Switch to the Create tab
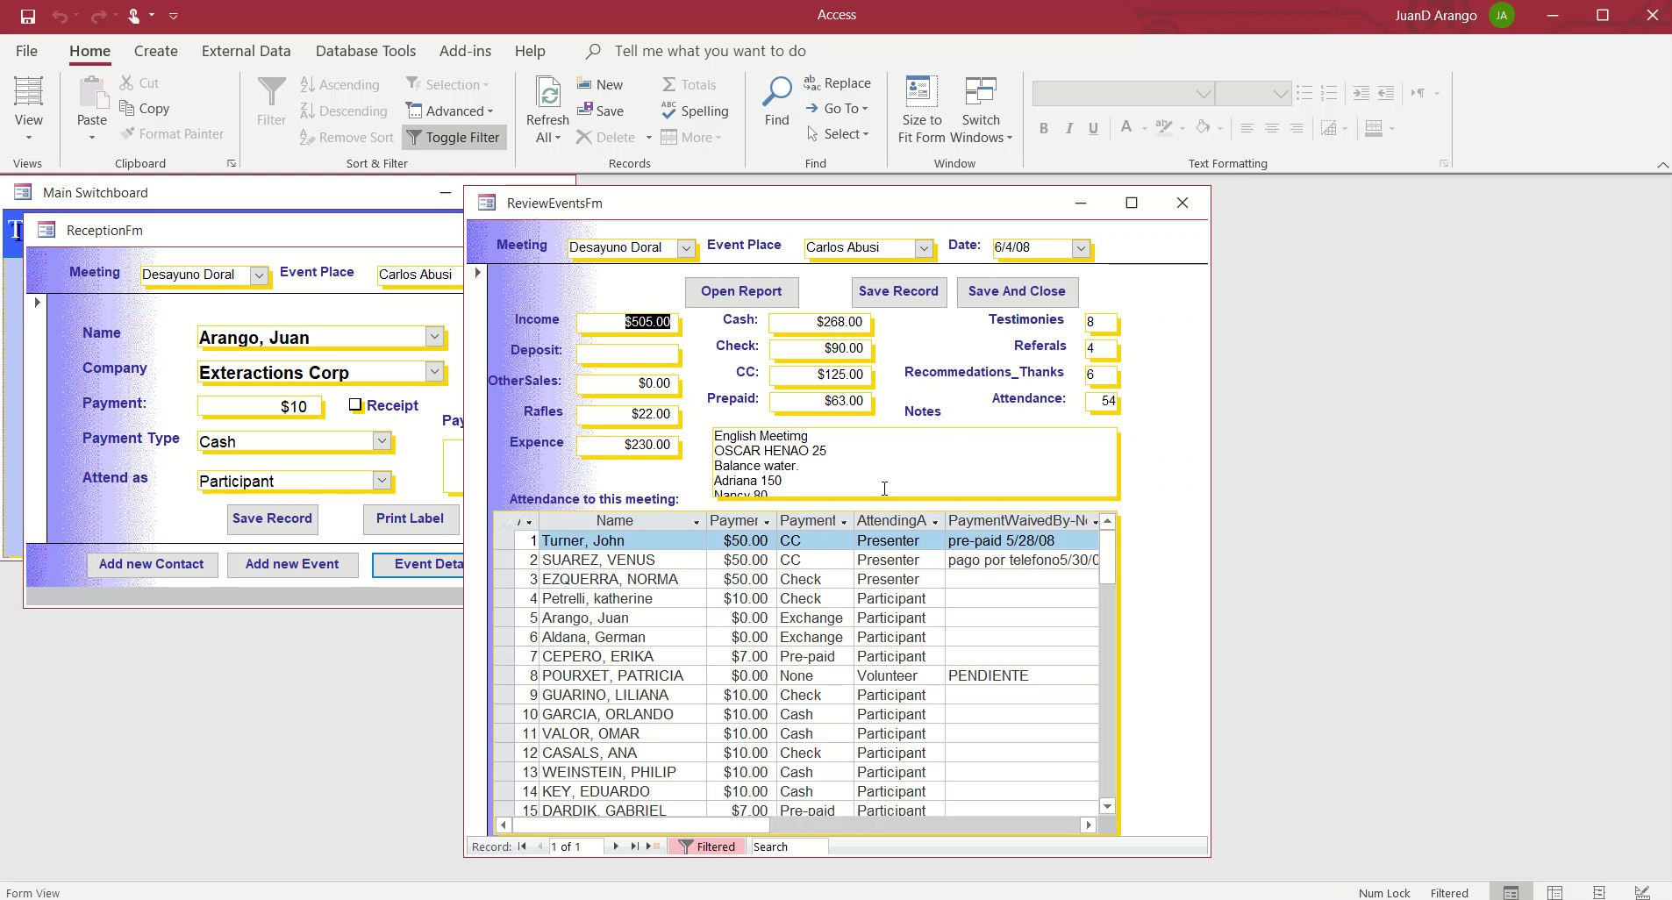 pos(156,51)
